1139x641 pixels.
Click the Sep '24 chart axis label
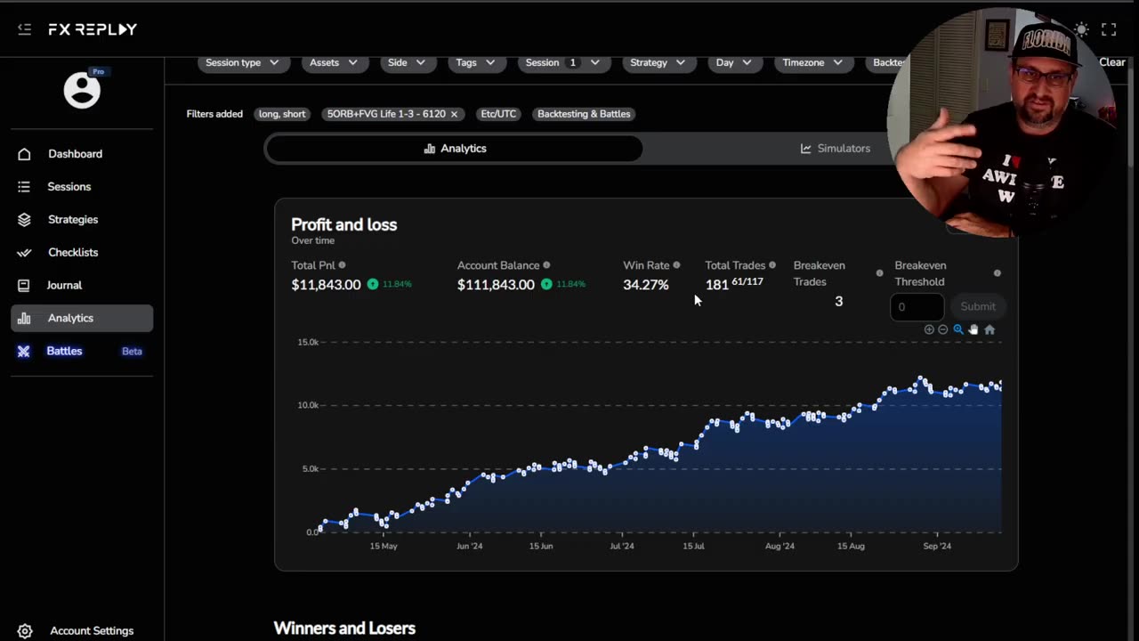coord(937,546)
